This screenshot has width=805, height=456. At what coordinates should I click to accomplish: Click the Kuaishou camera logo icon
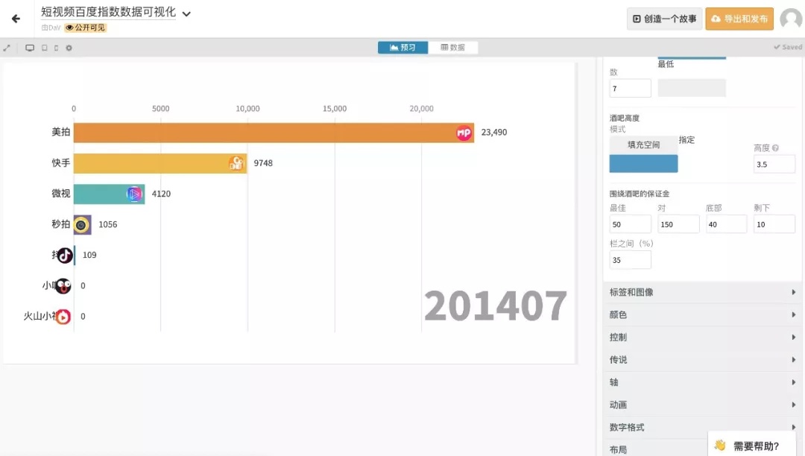click(x=236, y=163)
